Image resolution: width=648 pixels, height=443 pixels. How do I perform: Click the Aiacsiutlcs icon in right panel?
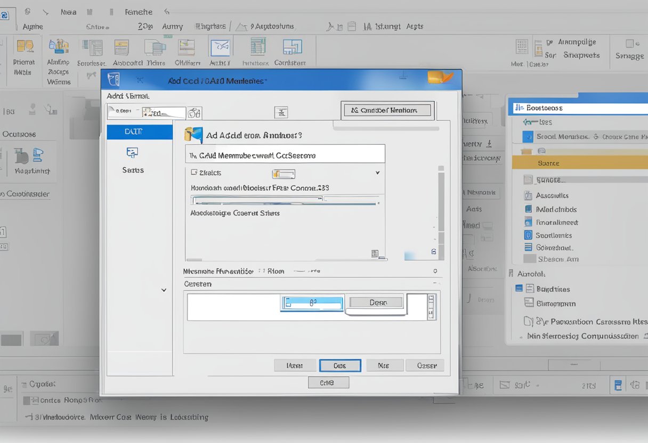528,195
